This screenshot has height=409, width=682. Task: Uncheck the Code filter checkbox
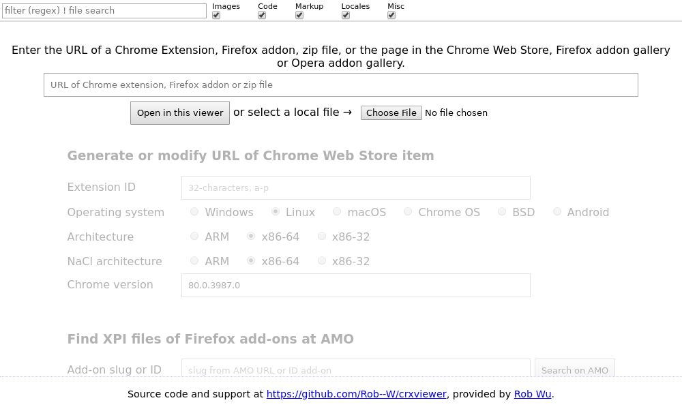(261, 15)
